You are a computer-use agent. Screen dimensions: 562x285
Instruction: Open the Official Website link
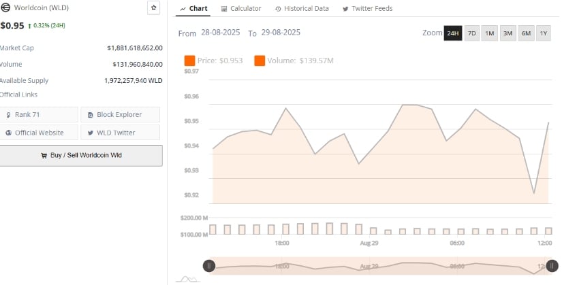(x=38, y=133)
